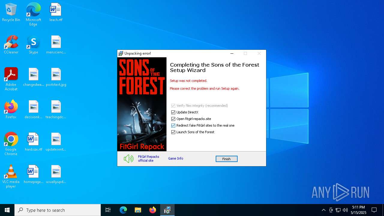Open the Windows Start menu
Image resolution: width=384 pixels, height=216 pixels.
pos(7,210)
